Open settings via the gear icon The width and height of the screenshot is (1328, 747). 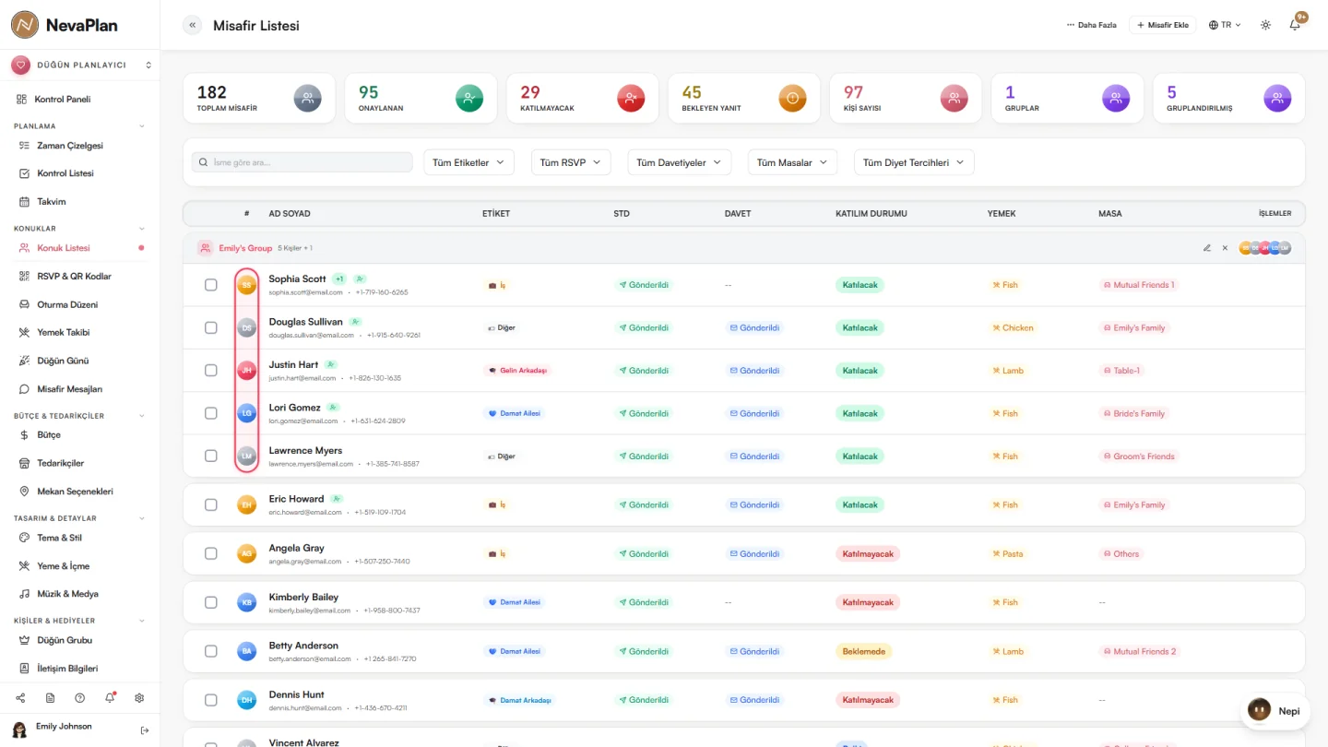coord(139,698)
